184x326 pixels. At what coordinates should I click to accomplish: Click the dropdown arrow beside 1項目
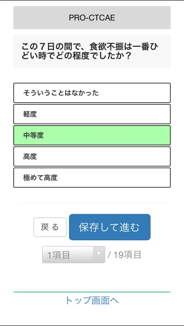coord(99,254)
